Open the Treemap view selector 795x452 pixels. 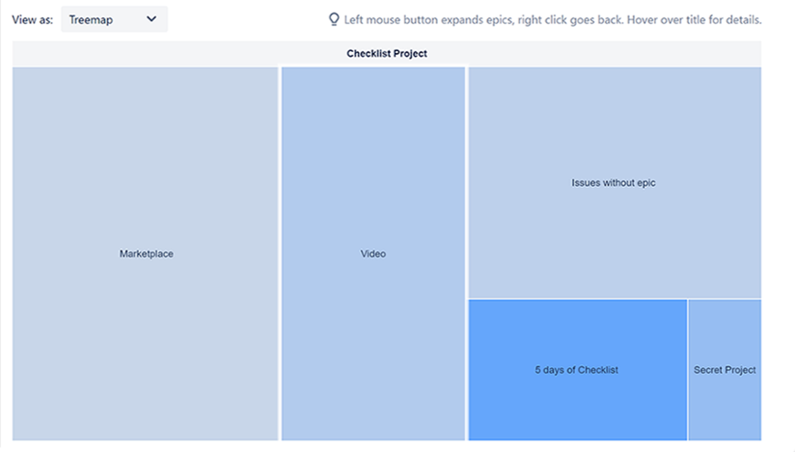pyautogui.click(x=114, y=19)
